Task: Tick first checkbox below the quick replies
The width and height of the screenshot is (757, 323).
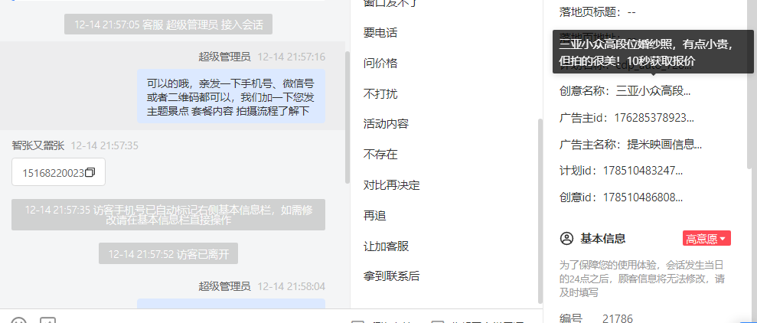Action: point(357,321)
